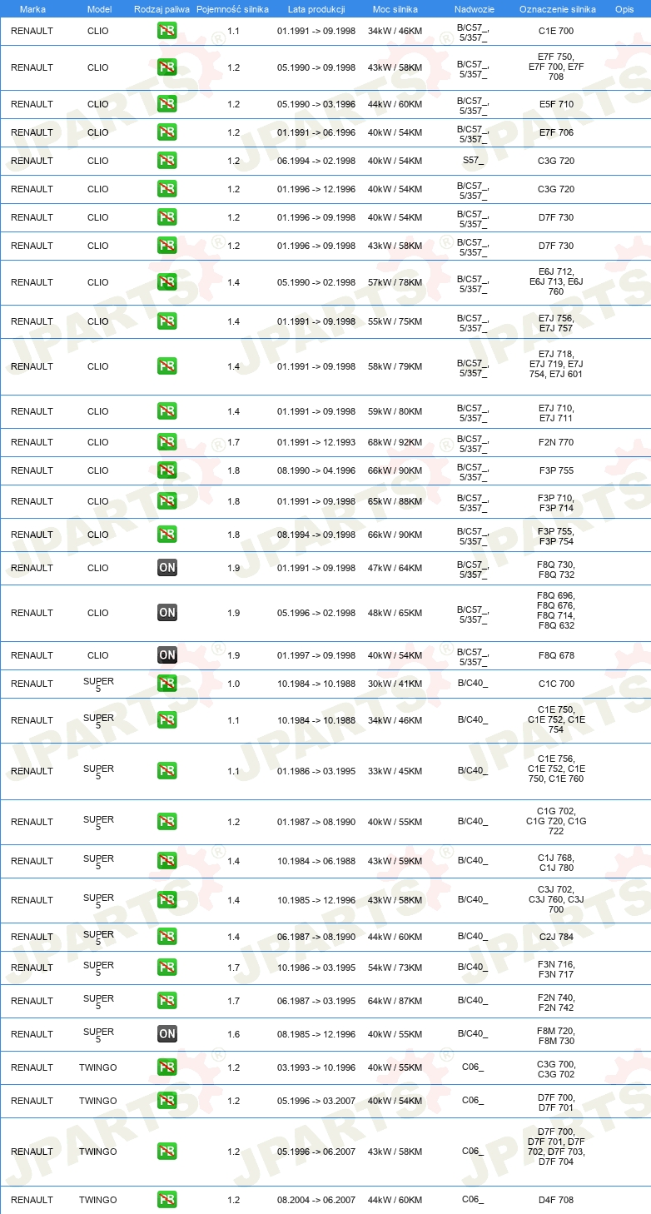Select the 59kW / 80KM power cell
This screenshot has width=651, height=1214.
395,411
